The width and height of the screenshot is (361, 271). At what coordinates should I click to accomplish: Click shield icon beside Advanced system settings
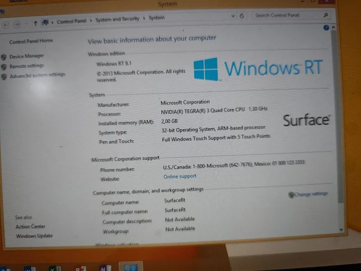[4, 77]
